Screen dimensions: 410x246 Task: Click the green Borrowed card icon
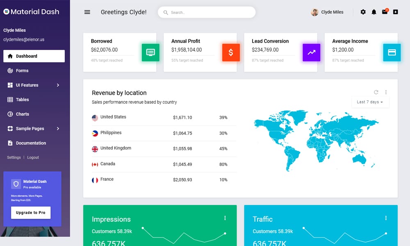150,52
